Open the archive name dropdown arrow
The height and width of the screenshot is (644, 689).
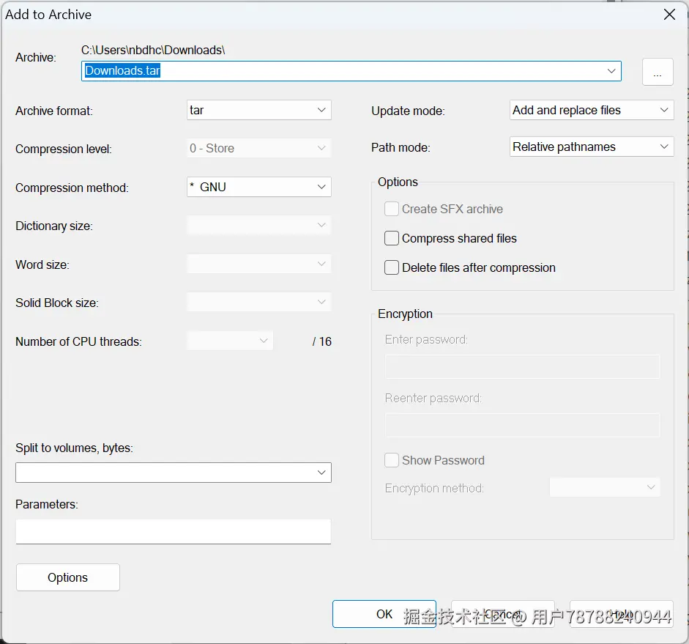611,71
